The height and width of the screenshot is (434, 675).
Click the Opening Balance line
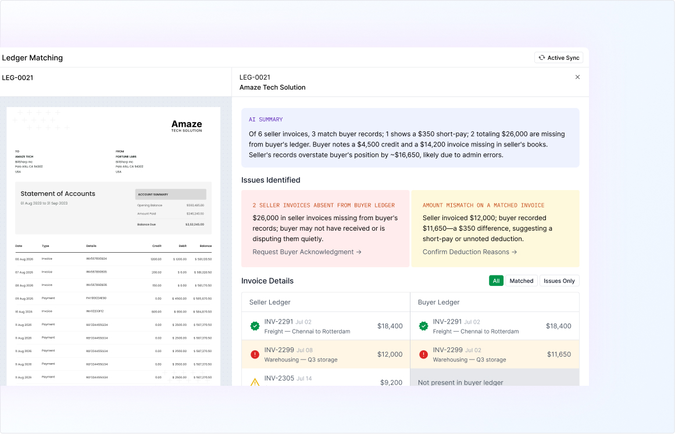170,205
